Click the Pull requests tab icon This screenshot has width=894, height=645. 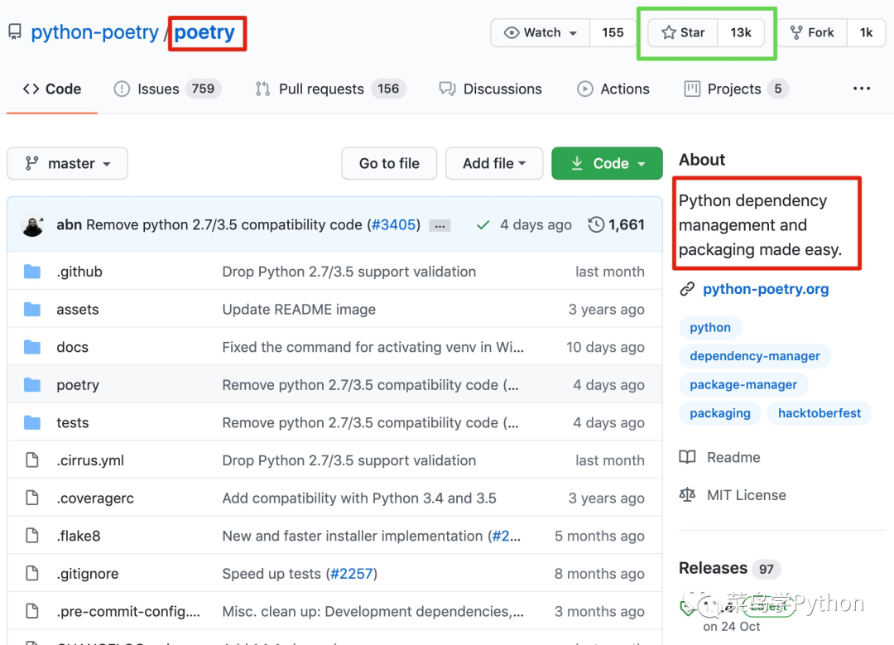tap(263, 89)
